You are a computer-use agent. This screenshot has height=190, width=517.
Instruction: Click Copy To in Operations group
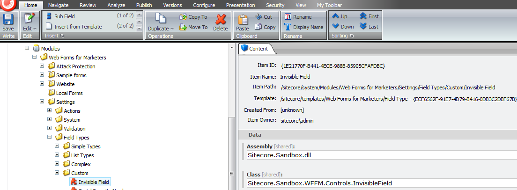pyautogui.click(x=193, y=17)
